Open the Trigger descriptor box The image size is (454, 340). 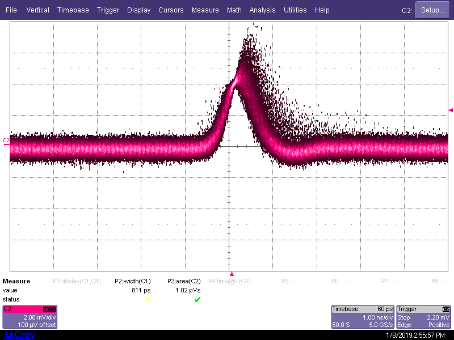point(423,317)
